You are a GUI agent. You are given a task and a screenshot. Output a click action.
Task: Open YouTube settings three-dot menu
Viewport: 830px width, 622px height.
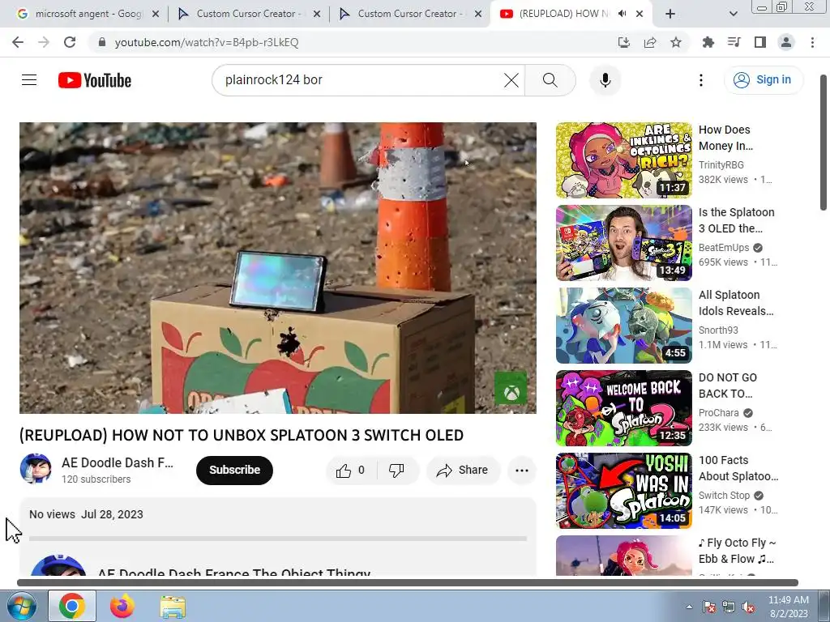pyautogui.click(x=701, y=80)
